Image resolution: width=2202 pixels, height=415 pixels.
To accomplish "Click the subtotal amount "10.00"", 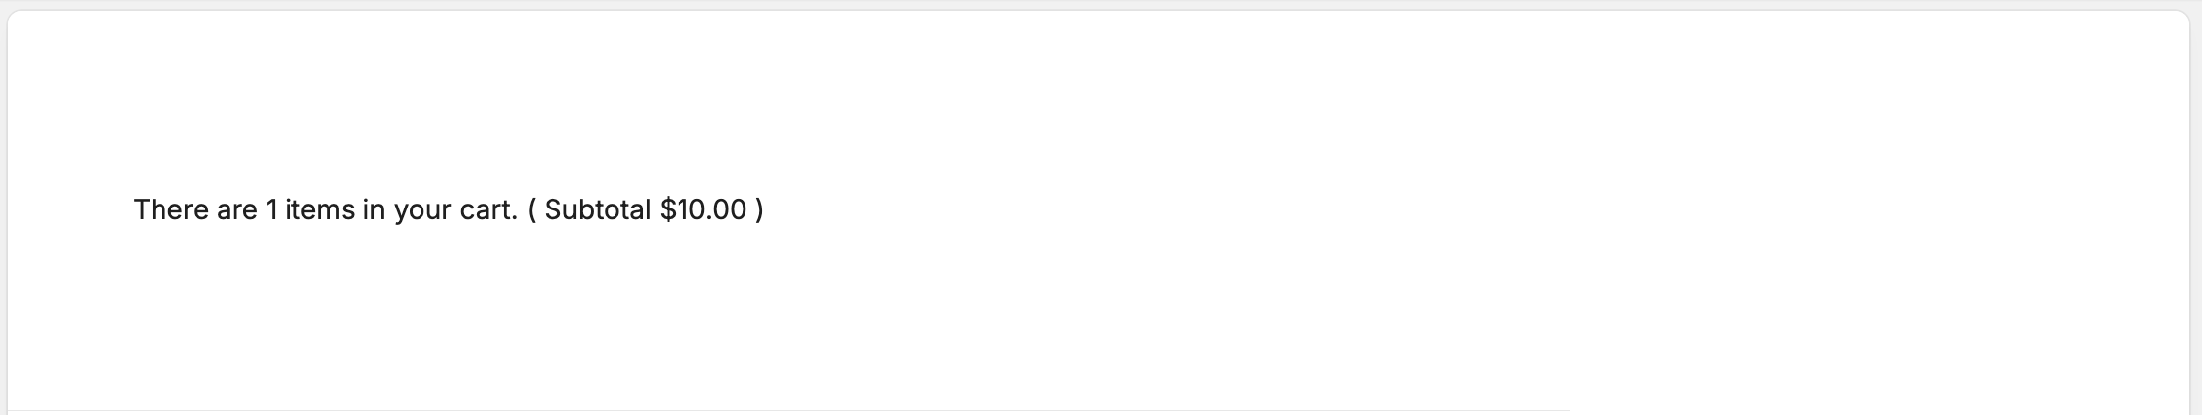I will [x=711, y=209].
